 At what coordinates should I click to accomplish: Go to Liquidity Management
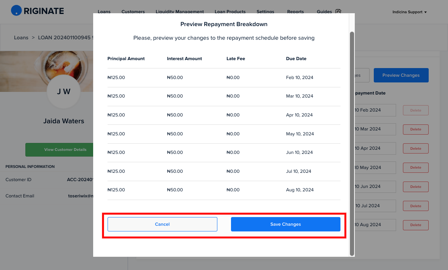pyautogui.click(x=180, y=12)
